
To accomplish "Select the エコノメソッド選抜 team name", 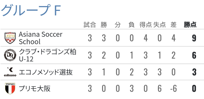I will [x=46, y=72].
